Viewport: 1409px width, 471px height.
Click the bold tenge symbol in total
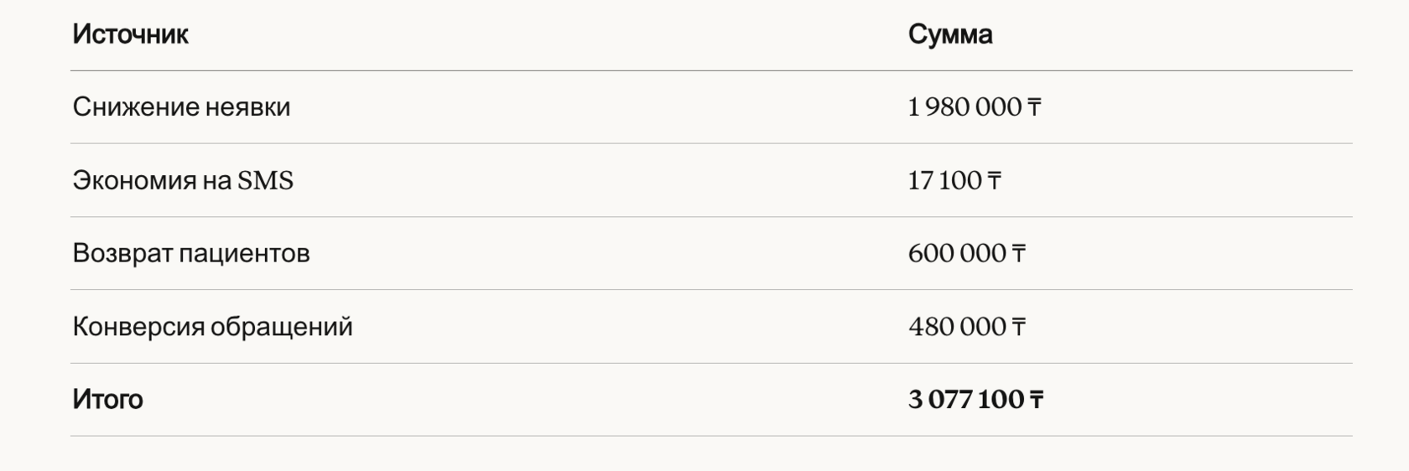(1037, 399)
